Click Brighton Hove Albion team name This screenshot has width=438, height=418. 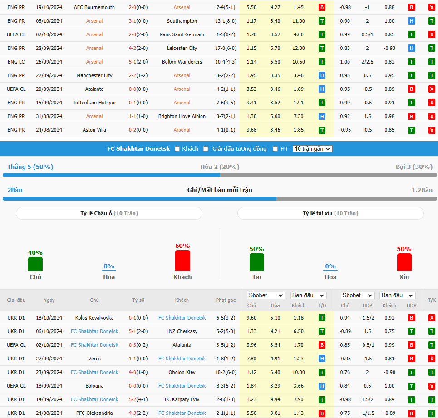pyautogui.click(x=182, y=117)
